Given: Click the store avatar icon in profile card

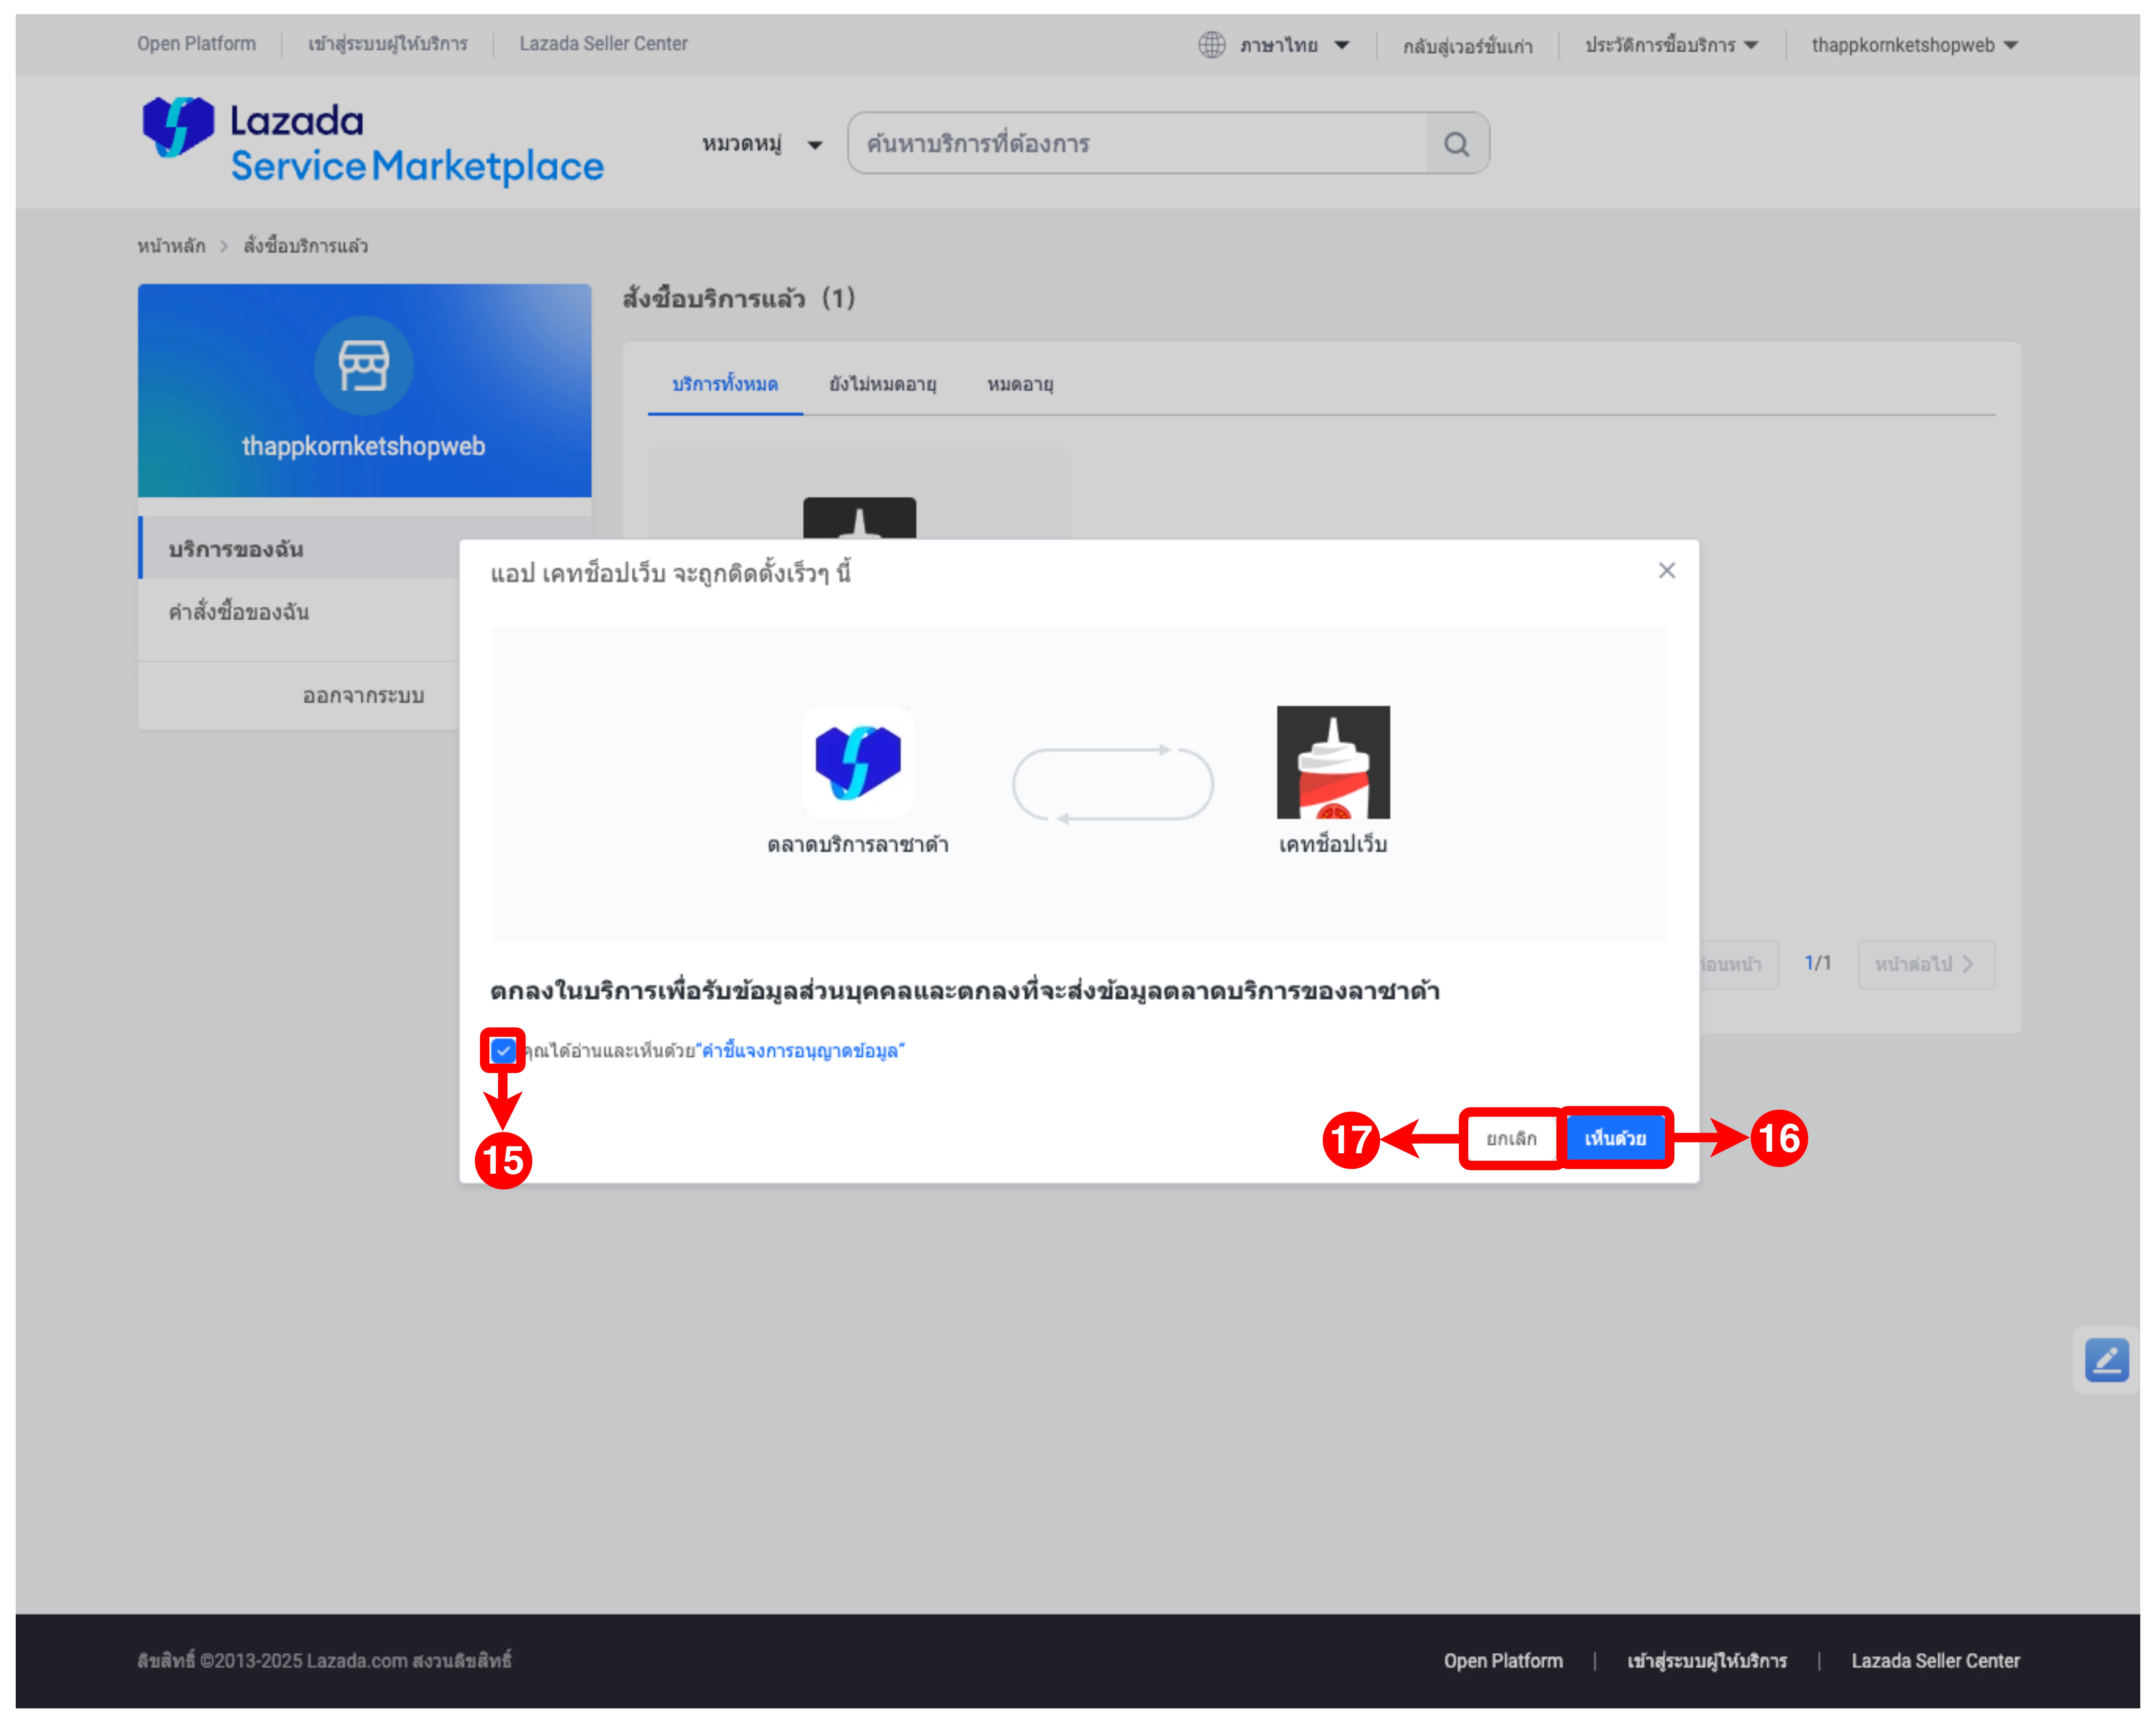Looking at the screenshot, I should pos(363,366).
